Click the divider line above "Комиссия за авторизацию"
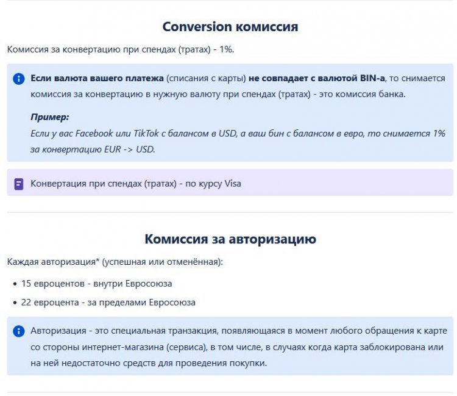Screen dimensions: 457x396 tap(230, 213)
